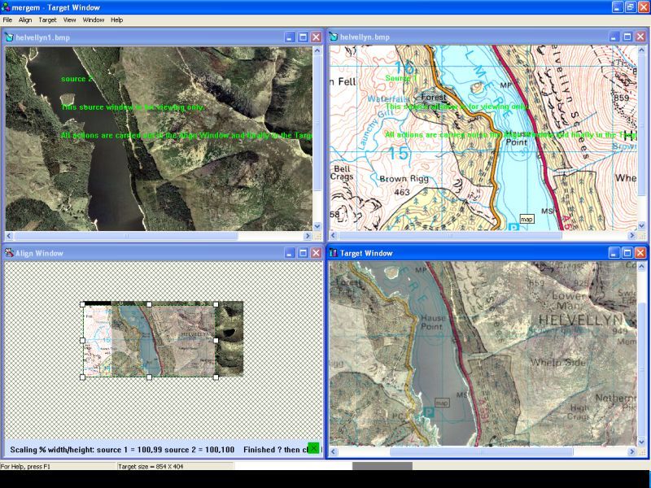This screenshot has height=488, width=651.
Task: Minimize the Target Window child window
Action: pos(614,253)
